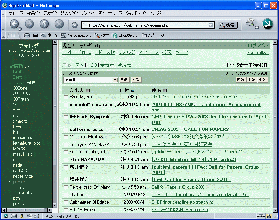Check the Satoru Takabayashi message checkbox
The width and height of the screenshot is (279, 220).
pyautogui.click(x=66, y=152)
